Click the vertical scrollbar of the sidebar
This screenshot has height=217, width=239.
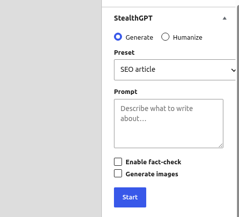(238, 111)
